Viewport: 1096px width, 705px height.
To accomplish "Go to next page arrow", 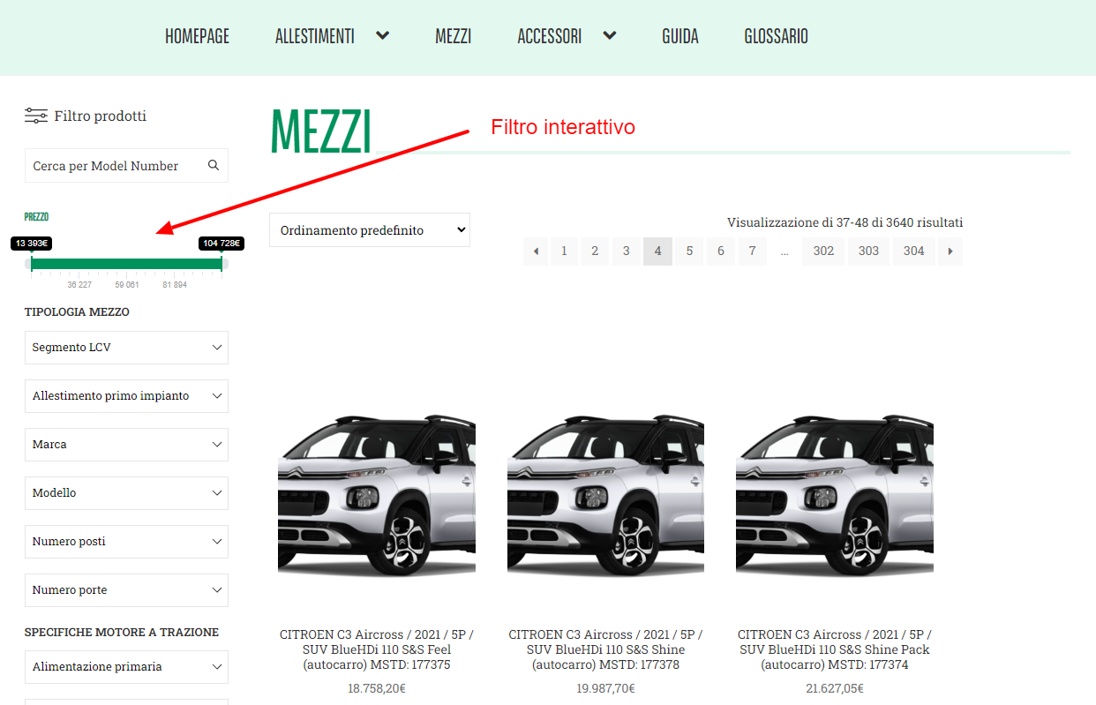I will tap(950, 251).
